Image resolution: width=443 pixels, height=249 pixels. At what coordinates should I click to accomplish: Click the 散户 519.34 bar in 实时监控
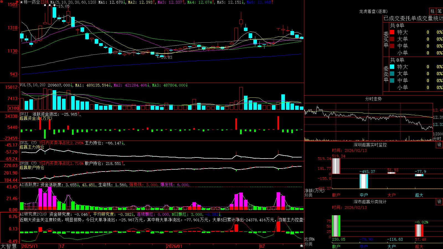pyautogui.click(x=336, y=166)
